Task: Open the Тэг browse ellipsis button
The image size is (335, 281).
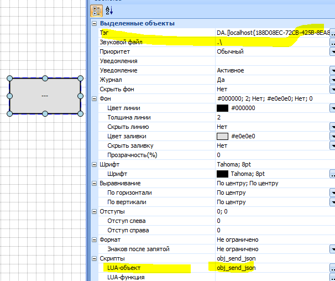Action: pos(333,33)
